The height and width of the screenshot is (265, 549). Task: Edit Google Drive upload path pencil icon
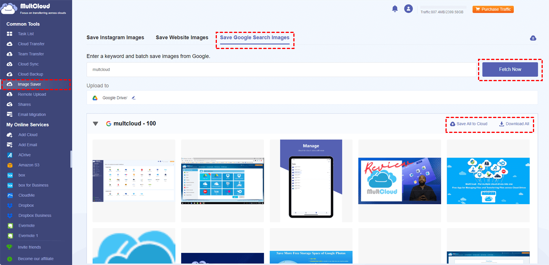(134, 98)
